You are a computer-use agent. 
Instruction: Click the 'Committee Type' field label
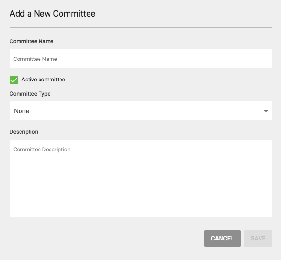[30, 94]
